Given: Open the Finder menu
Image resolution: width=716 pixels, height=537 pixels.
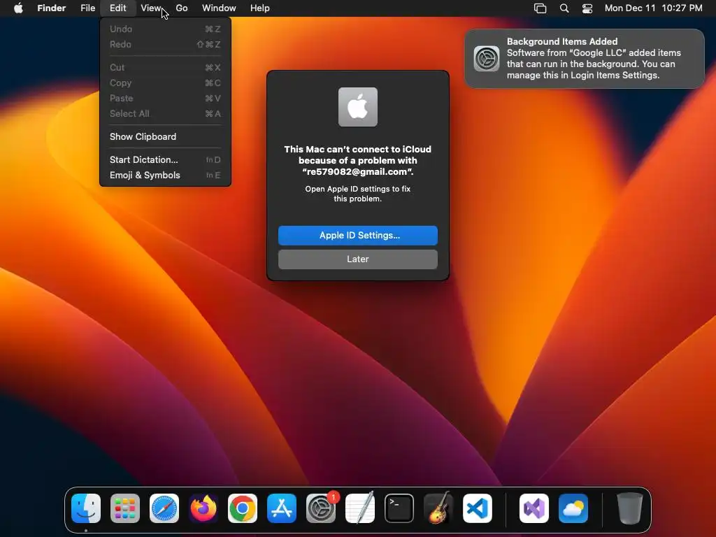Looking at the screenshot, I should [x=52, y=8].
